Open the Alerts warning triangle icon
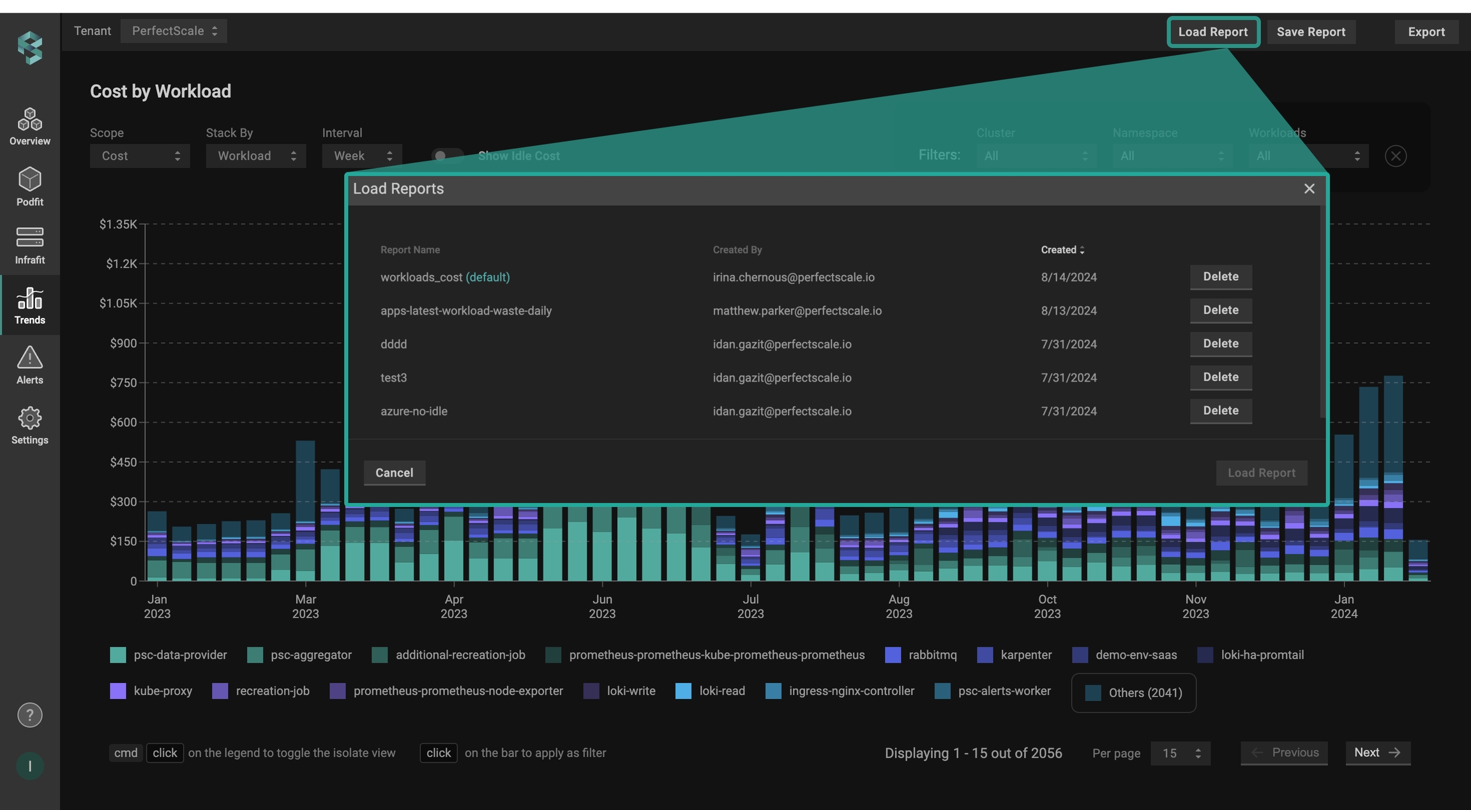This screenshot has width=1471, height=810. 29,357
